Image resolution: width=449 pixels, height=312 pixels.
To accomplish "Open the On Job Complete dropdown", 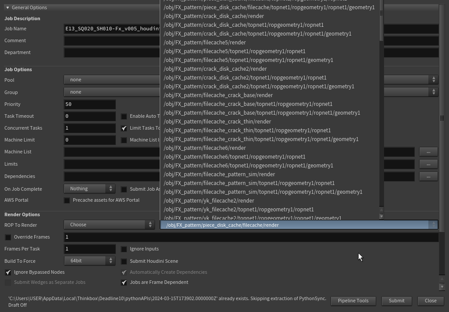I will 90,189.
